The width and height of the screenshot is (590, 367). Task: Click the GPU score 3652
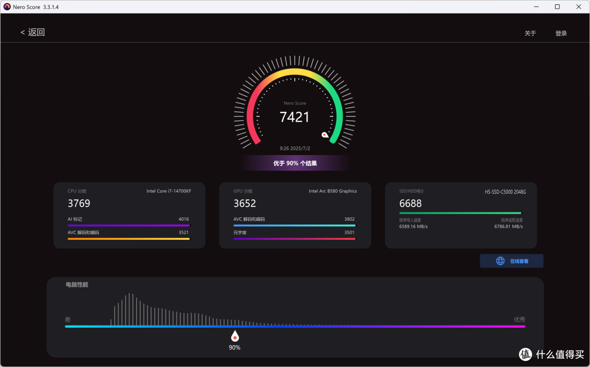[245, 203]
